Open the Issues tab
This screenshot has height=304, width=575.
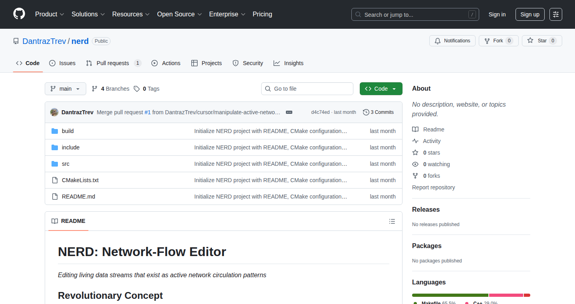[62, 63]
